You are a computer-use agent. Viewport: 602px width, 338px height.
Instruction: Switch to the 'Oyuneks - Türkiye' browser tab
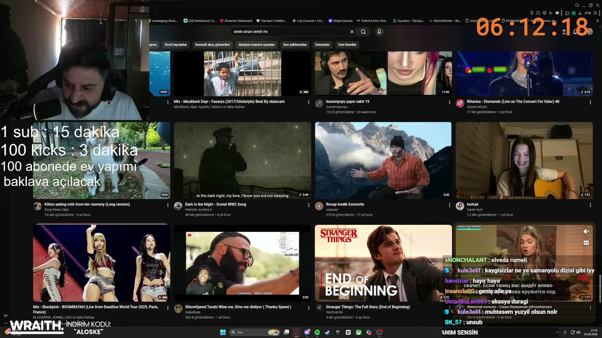[408, 21]
